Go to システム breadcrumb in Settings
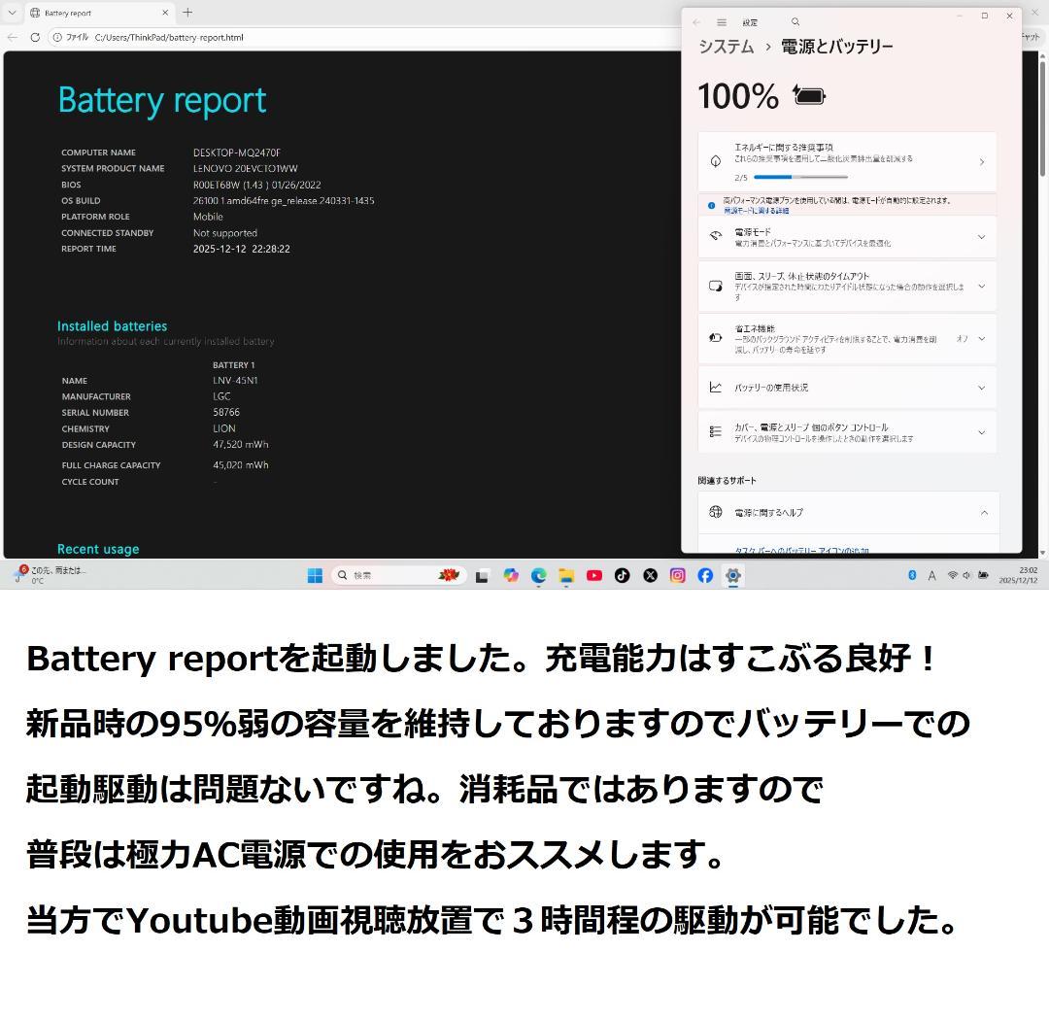 pyautogui.click(x=725, y=46)
